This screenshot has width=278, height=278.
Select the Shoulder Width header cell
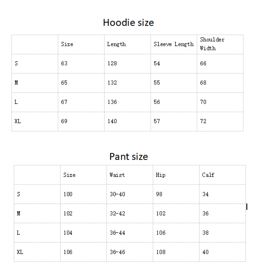pos(220,44)
